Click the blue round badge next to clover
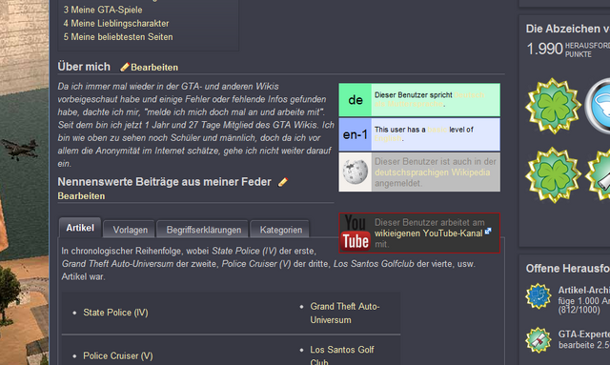Viewport: 610px width, 365px height. pyautogui.click(x=598, y=106)
